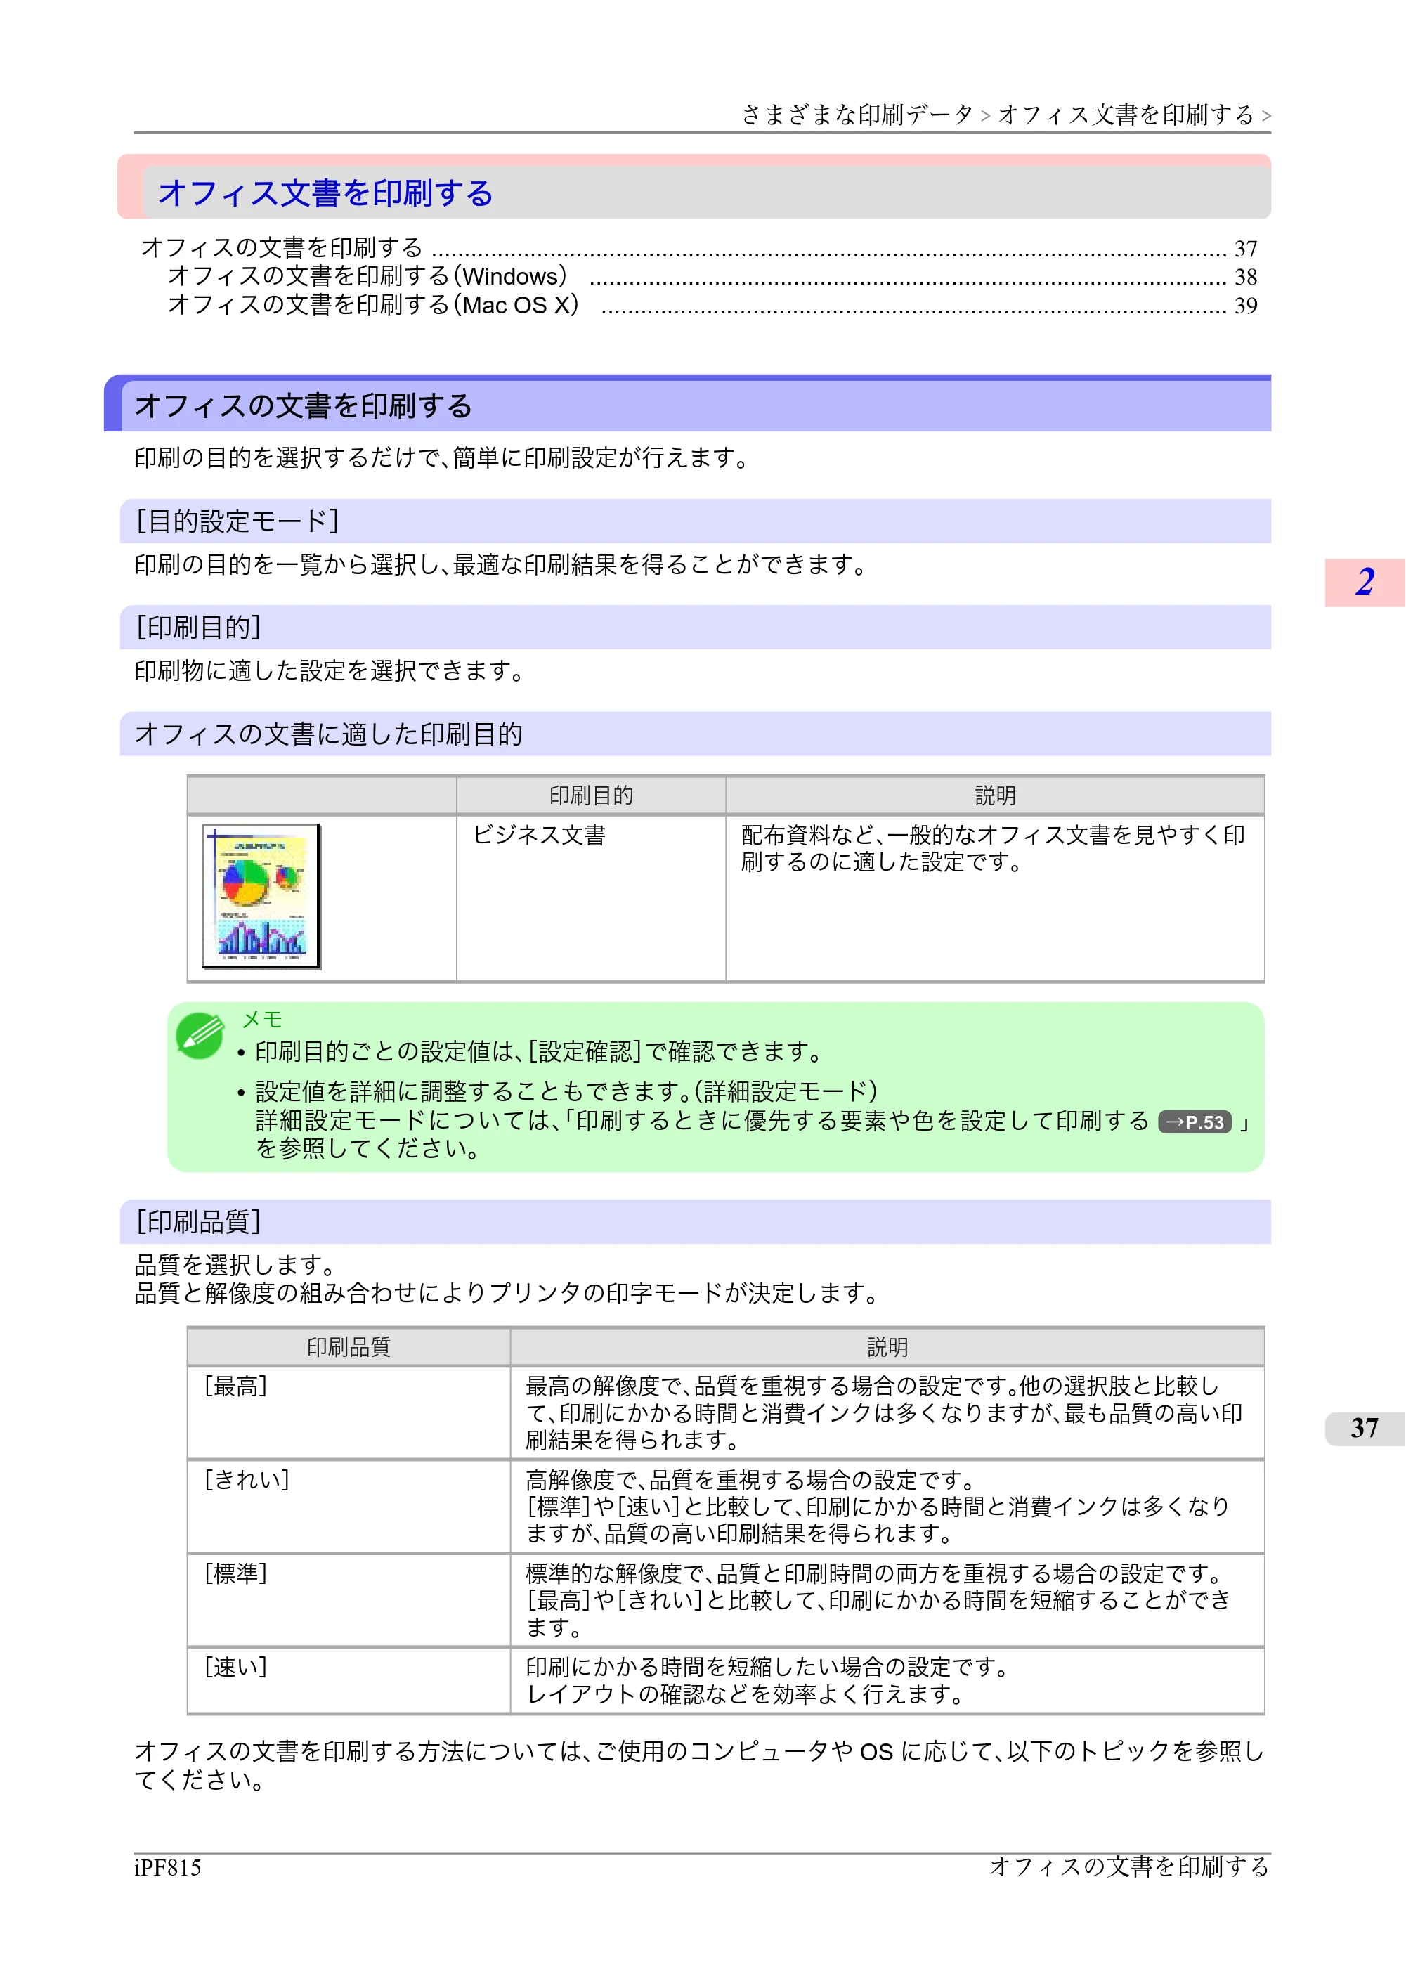Image resolution: width=1406 pixels, height=1988 pixels.
Task: Open the 'オフィスの文書を印刷する' contents entry for page 37
Action: click(698, 249)
